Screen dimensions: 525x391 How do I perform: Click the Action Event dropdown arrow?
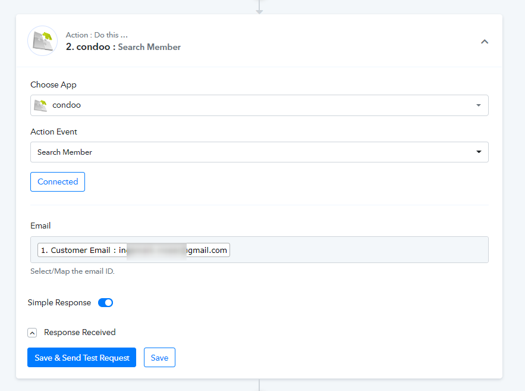(479, 152)
